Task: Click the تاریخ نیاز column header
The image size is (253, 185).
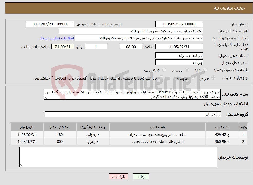Action: point(27,127)
